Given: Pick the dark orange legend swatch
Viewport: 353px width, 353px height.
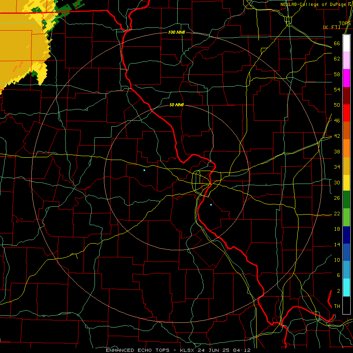Looking at the screenshot, I should 346,131.
